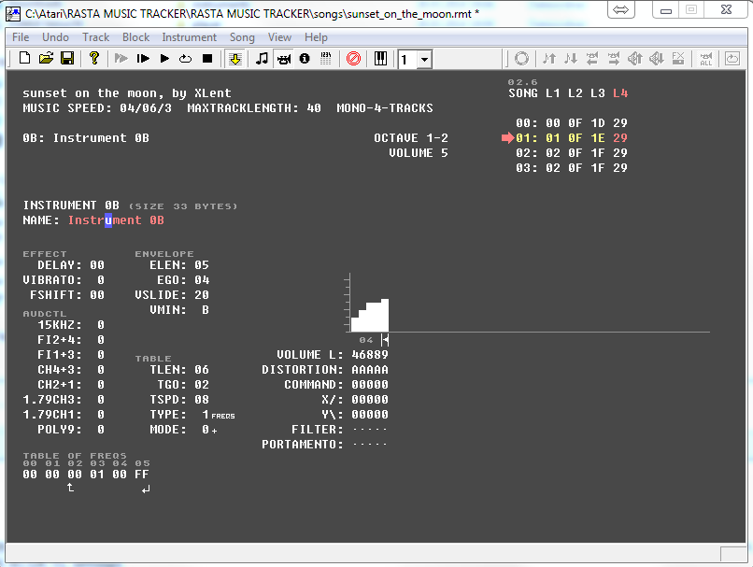The image size is (753, 567).
Task: Open song info with the i icon
Action: [305, 59]
